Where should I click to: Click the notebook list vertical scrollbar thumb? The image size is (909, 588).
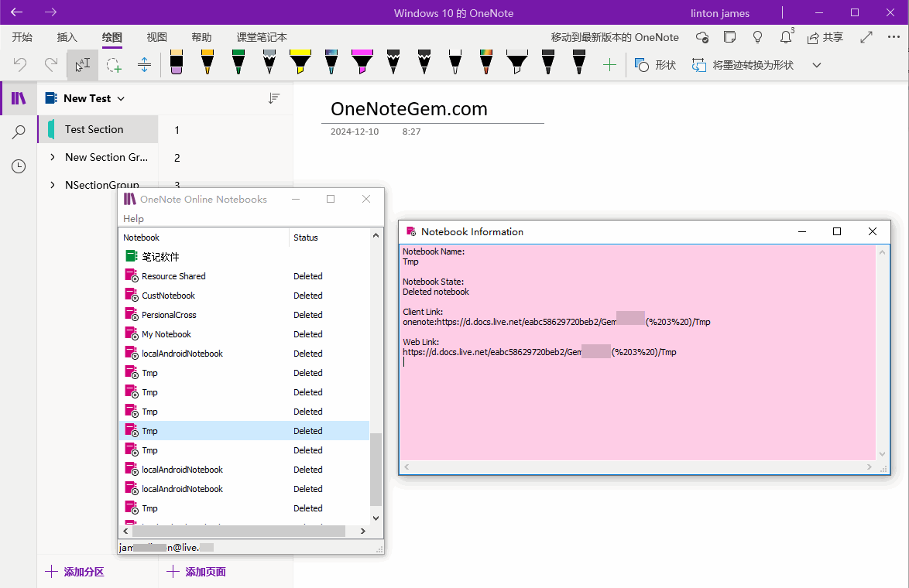coord(376,470)
